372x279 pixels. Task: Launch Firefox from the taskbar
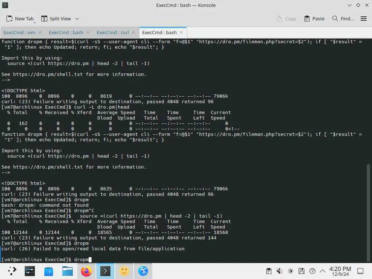click(x=86, y=271)
